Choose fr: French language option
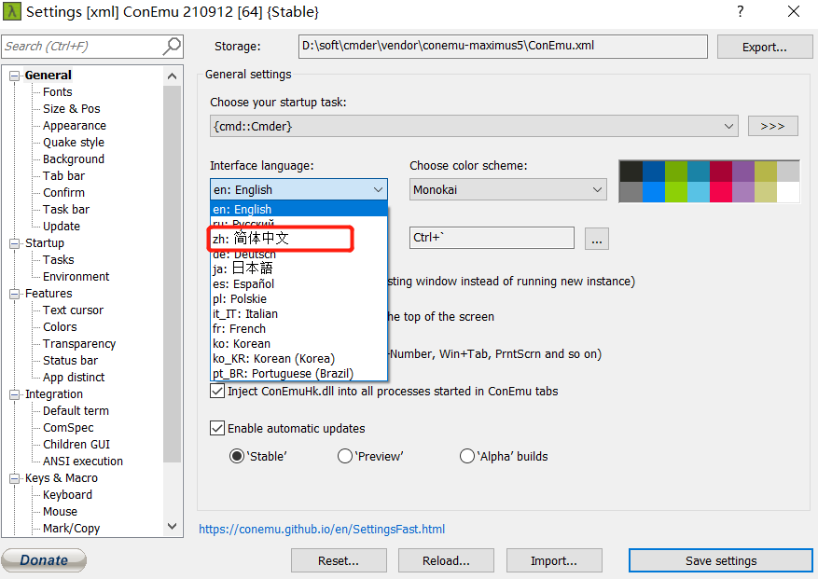Viewport: 818px width, 579px height. pos(298,328)
